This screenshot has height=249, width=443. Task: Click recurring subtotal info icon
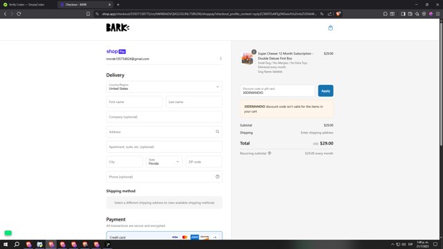click(269, 154)
